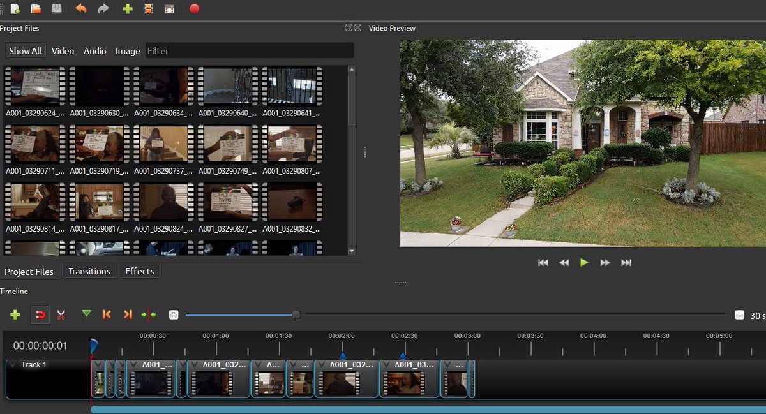Rewind the video preview

coord(564,262)
